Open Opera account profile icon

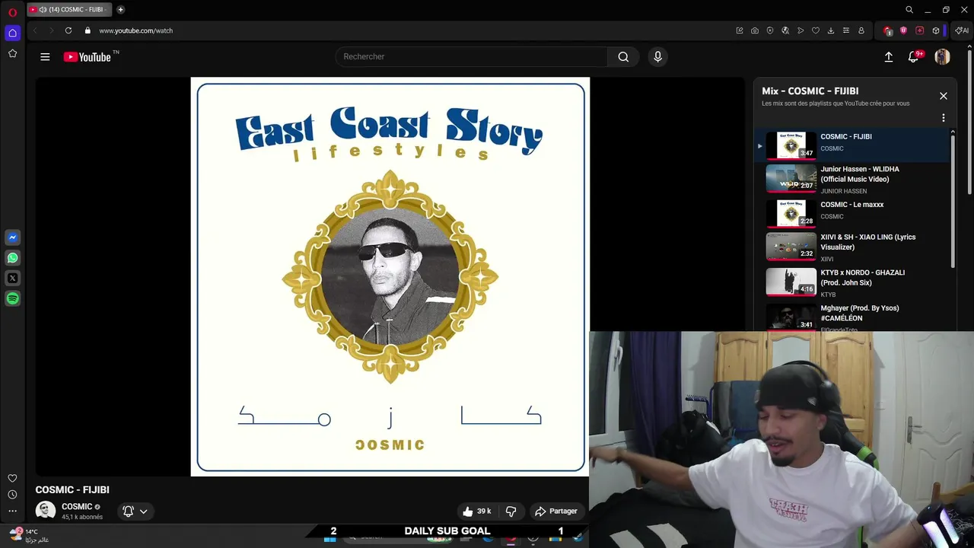pos(861,30)
